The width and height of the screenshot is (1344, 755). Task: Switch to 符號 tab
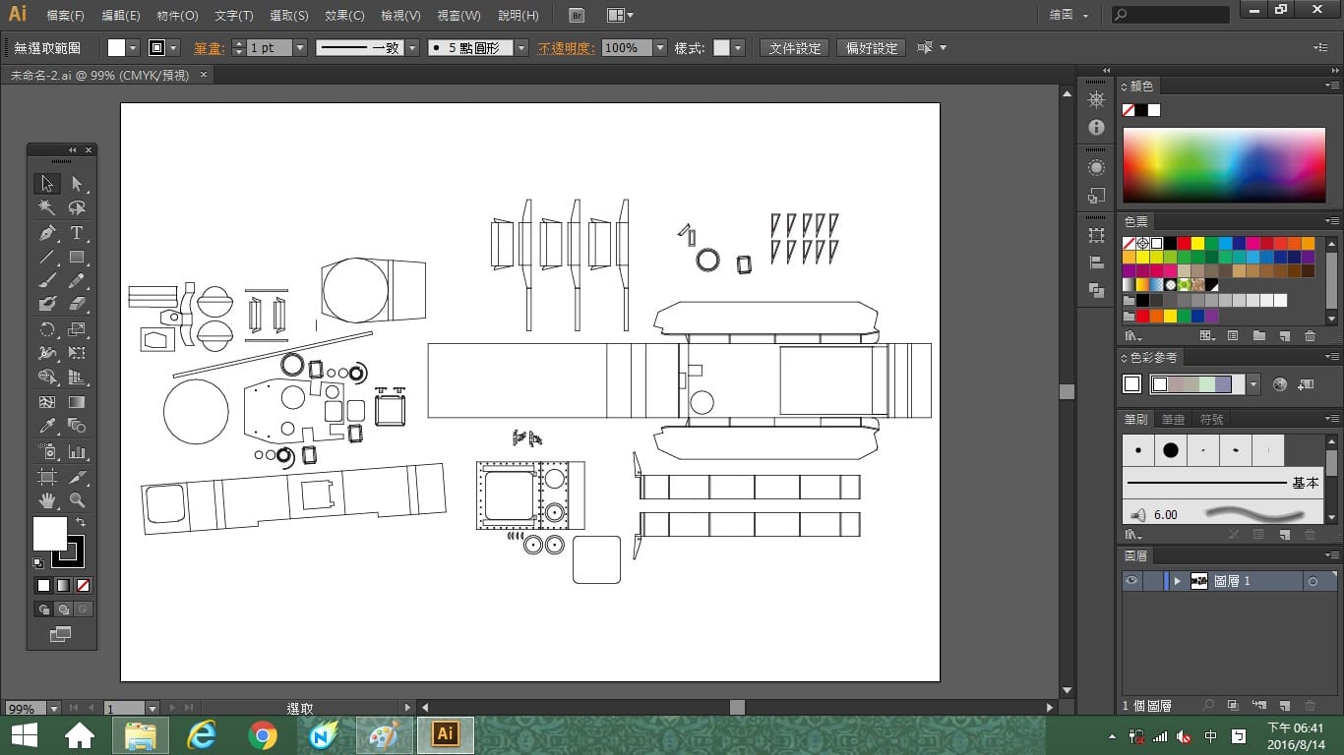(1212, 420)
